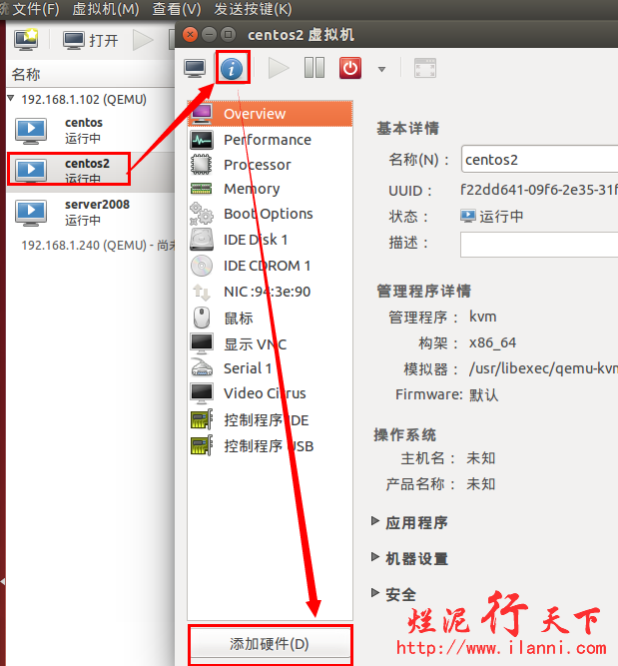
Task: Open the 查看(V) menu
Action: coord(177,9)
